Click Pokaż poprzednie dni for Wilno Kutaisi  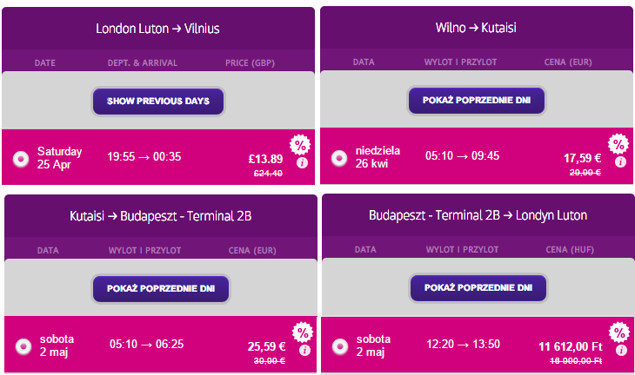(477, 100)
